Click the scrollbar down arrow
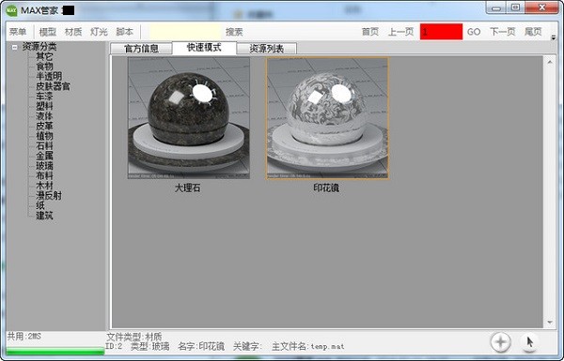The image size is (564, 361). 550,323
